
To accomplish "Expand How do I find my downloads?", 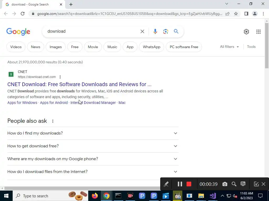I will coord(93,133).
